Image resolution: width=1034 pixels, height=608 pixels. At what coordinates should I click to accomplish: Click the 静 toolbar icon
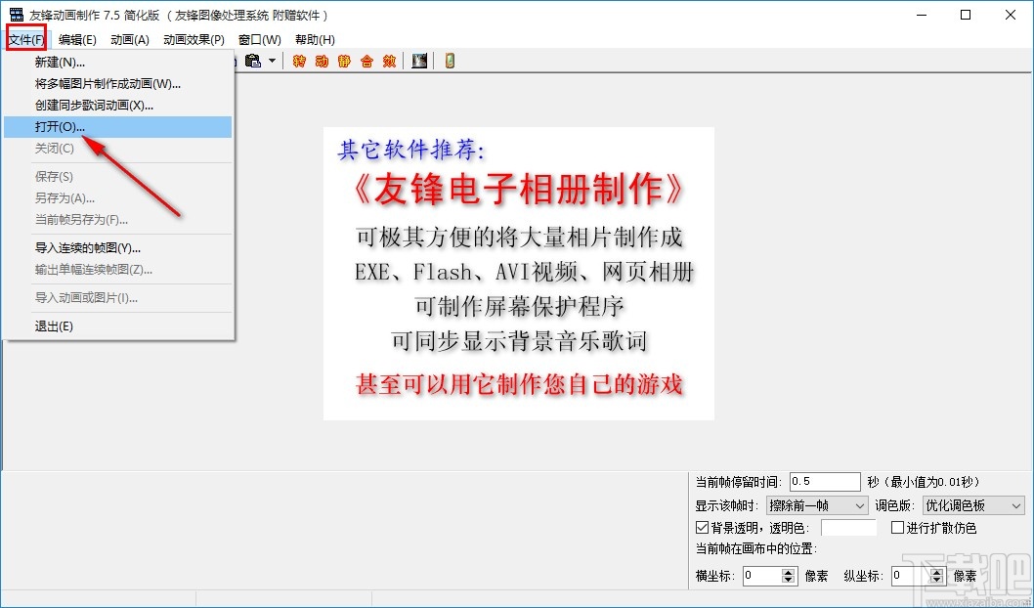click(x=344, y=62)
